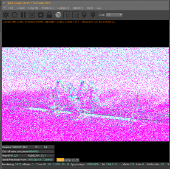This screenshot has height=169, width=170.
Task: Click the dotted grip icon beside File
Action: click(5, 8)
